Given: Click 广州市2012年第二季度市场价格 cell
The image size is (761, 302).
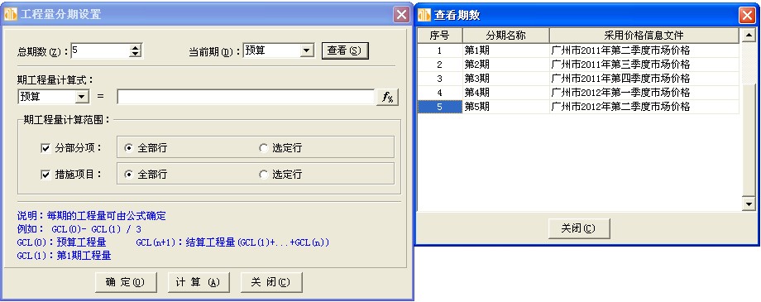Looking at the screenshot, I should click(x=644, y=107).
